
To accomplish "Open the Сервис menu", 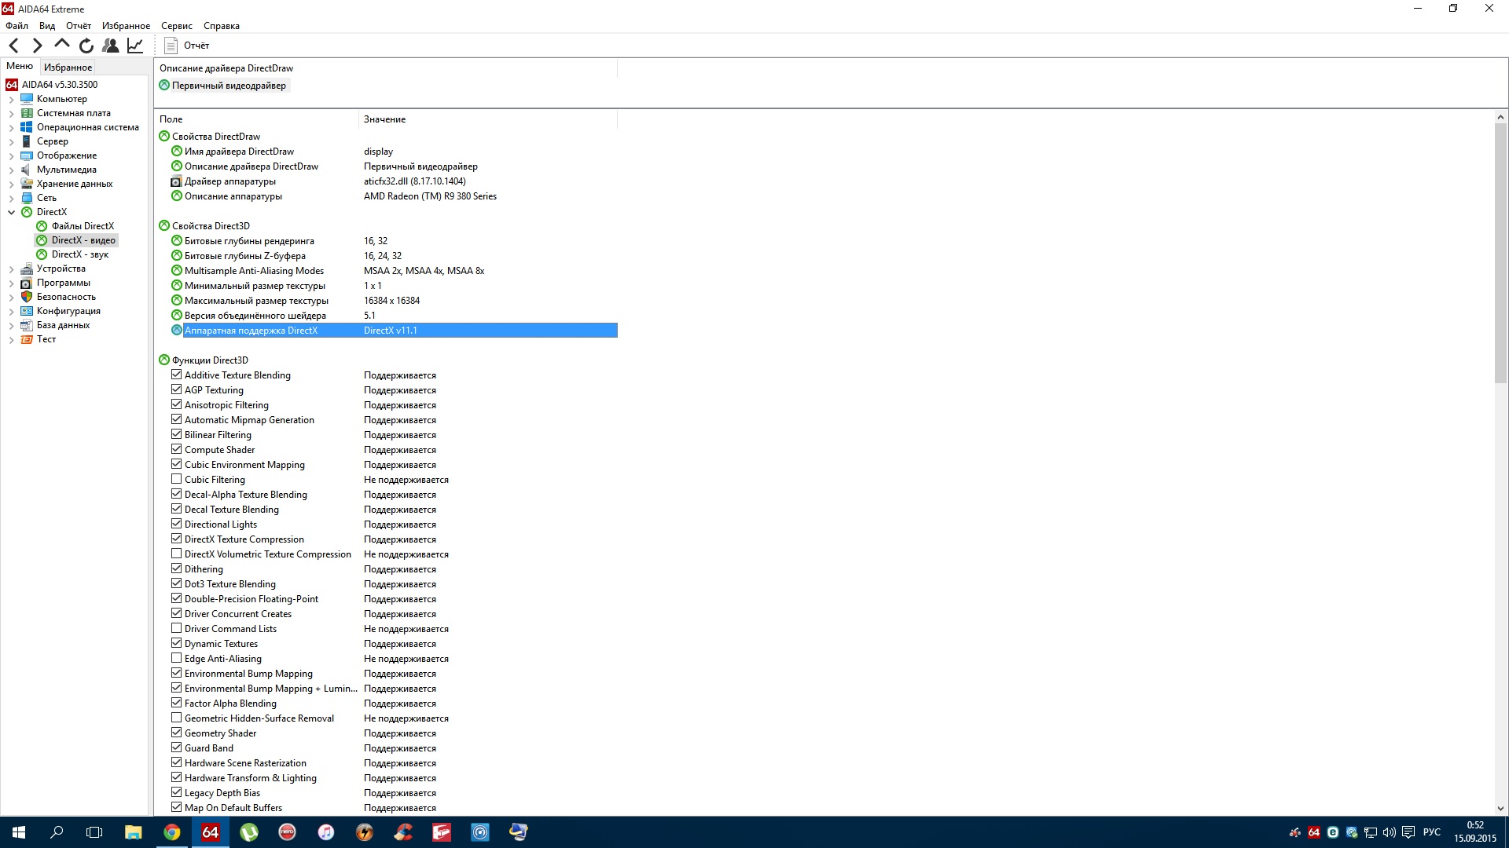I will click(176, 26).
